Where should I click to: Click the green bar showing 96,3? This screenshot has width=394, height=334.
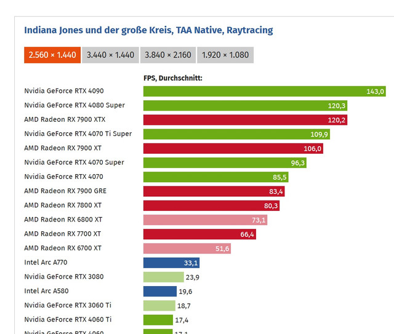point(225,163)
